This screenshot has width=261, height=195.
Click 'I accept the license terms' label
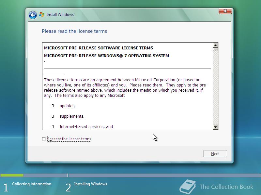click(x=69, y=139)
